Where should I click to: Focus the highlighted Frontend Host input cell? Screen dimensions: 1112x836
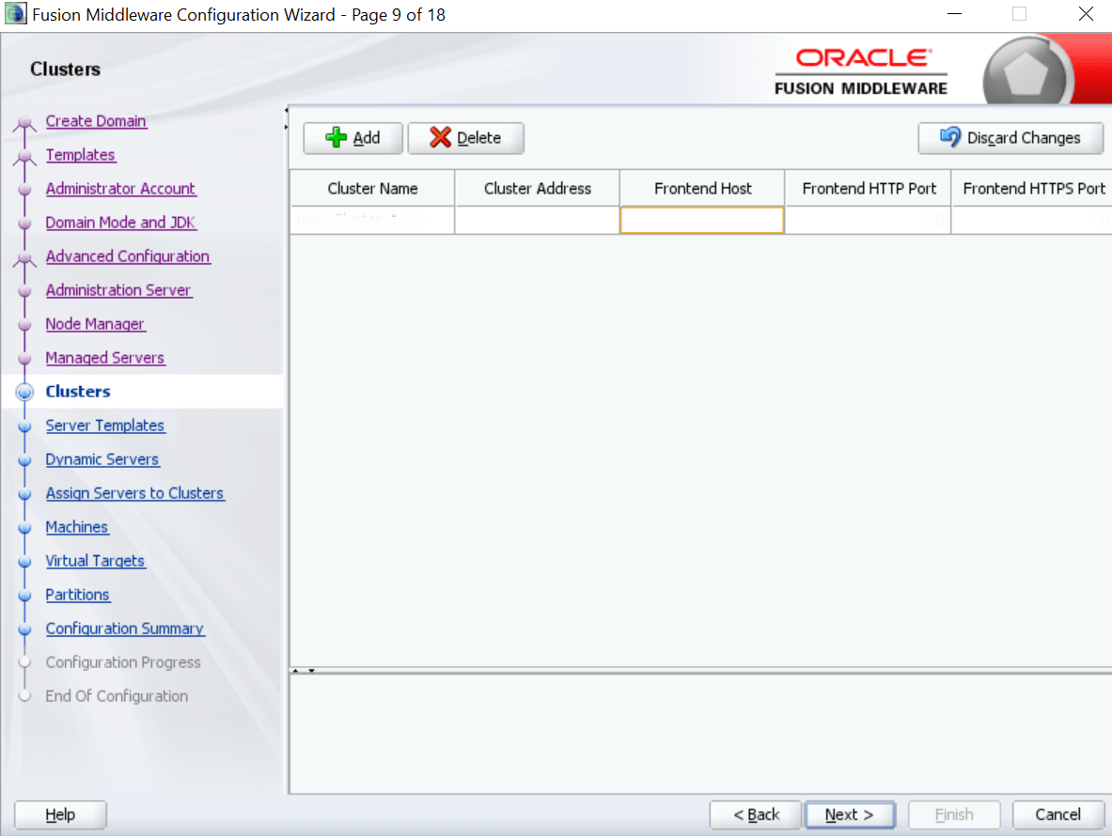[702, 221]
